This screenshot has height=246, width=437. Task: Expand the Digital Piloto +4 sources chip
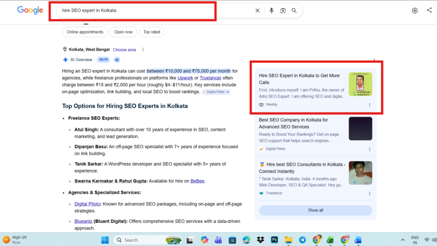tap(216, 92)
